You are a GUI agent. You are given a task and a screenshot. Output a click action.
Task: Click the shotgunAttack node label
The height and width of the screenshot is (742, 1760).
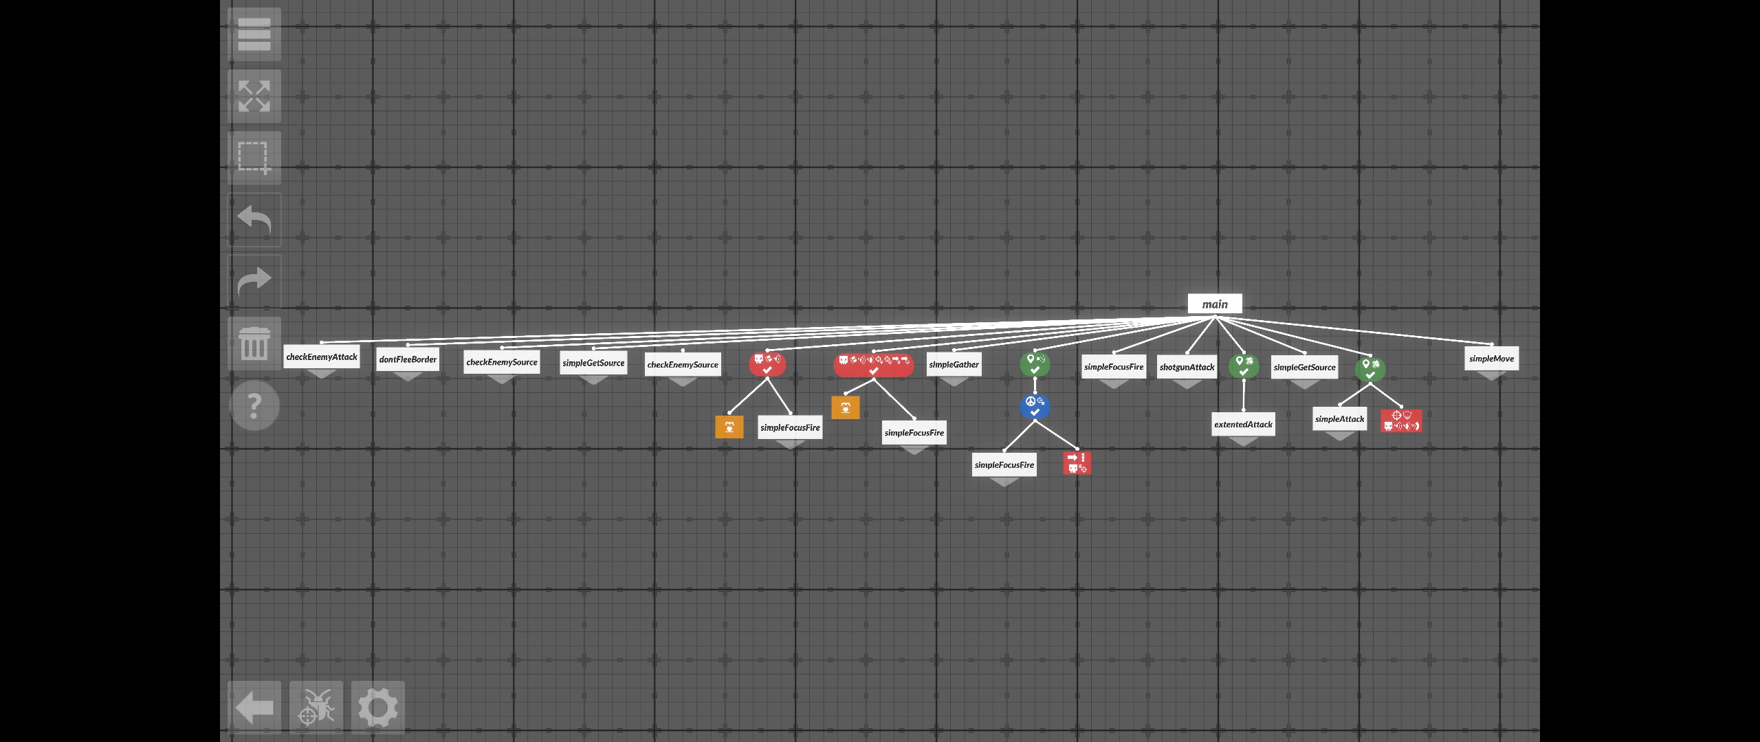(1187, 367)
